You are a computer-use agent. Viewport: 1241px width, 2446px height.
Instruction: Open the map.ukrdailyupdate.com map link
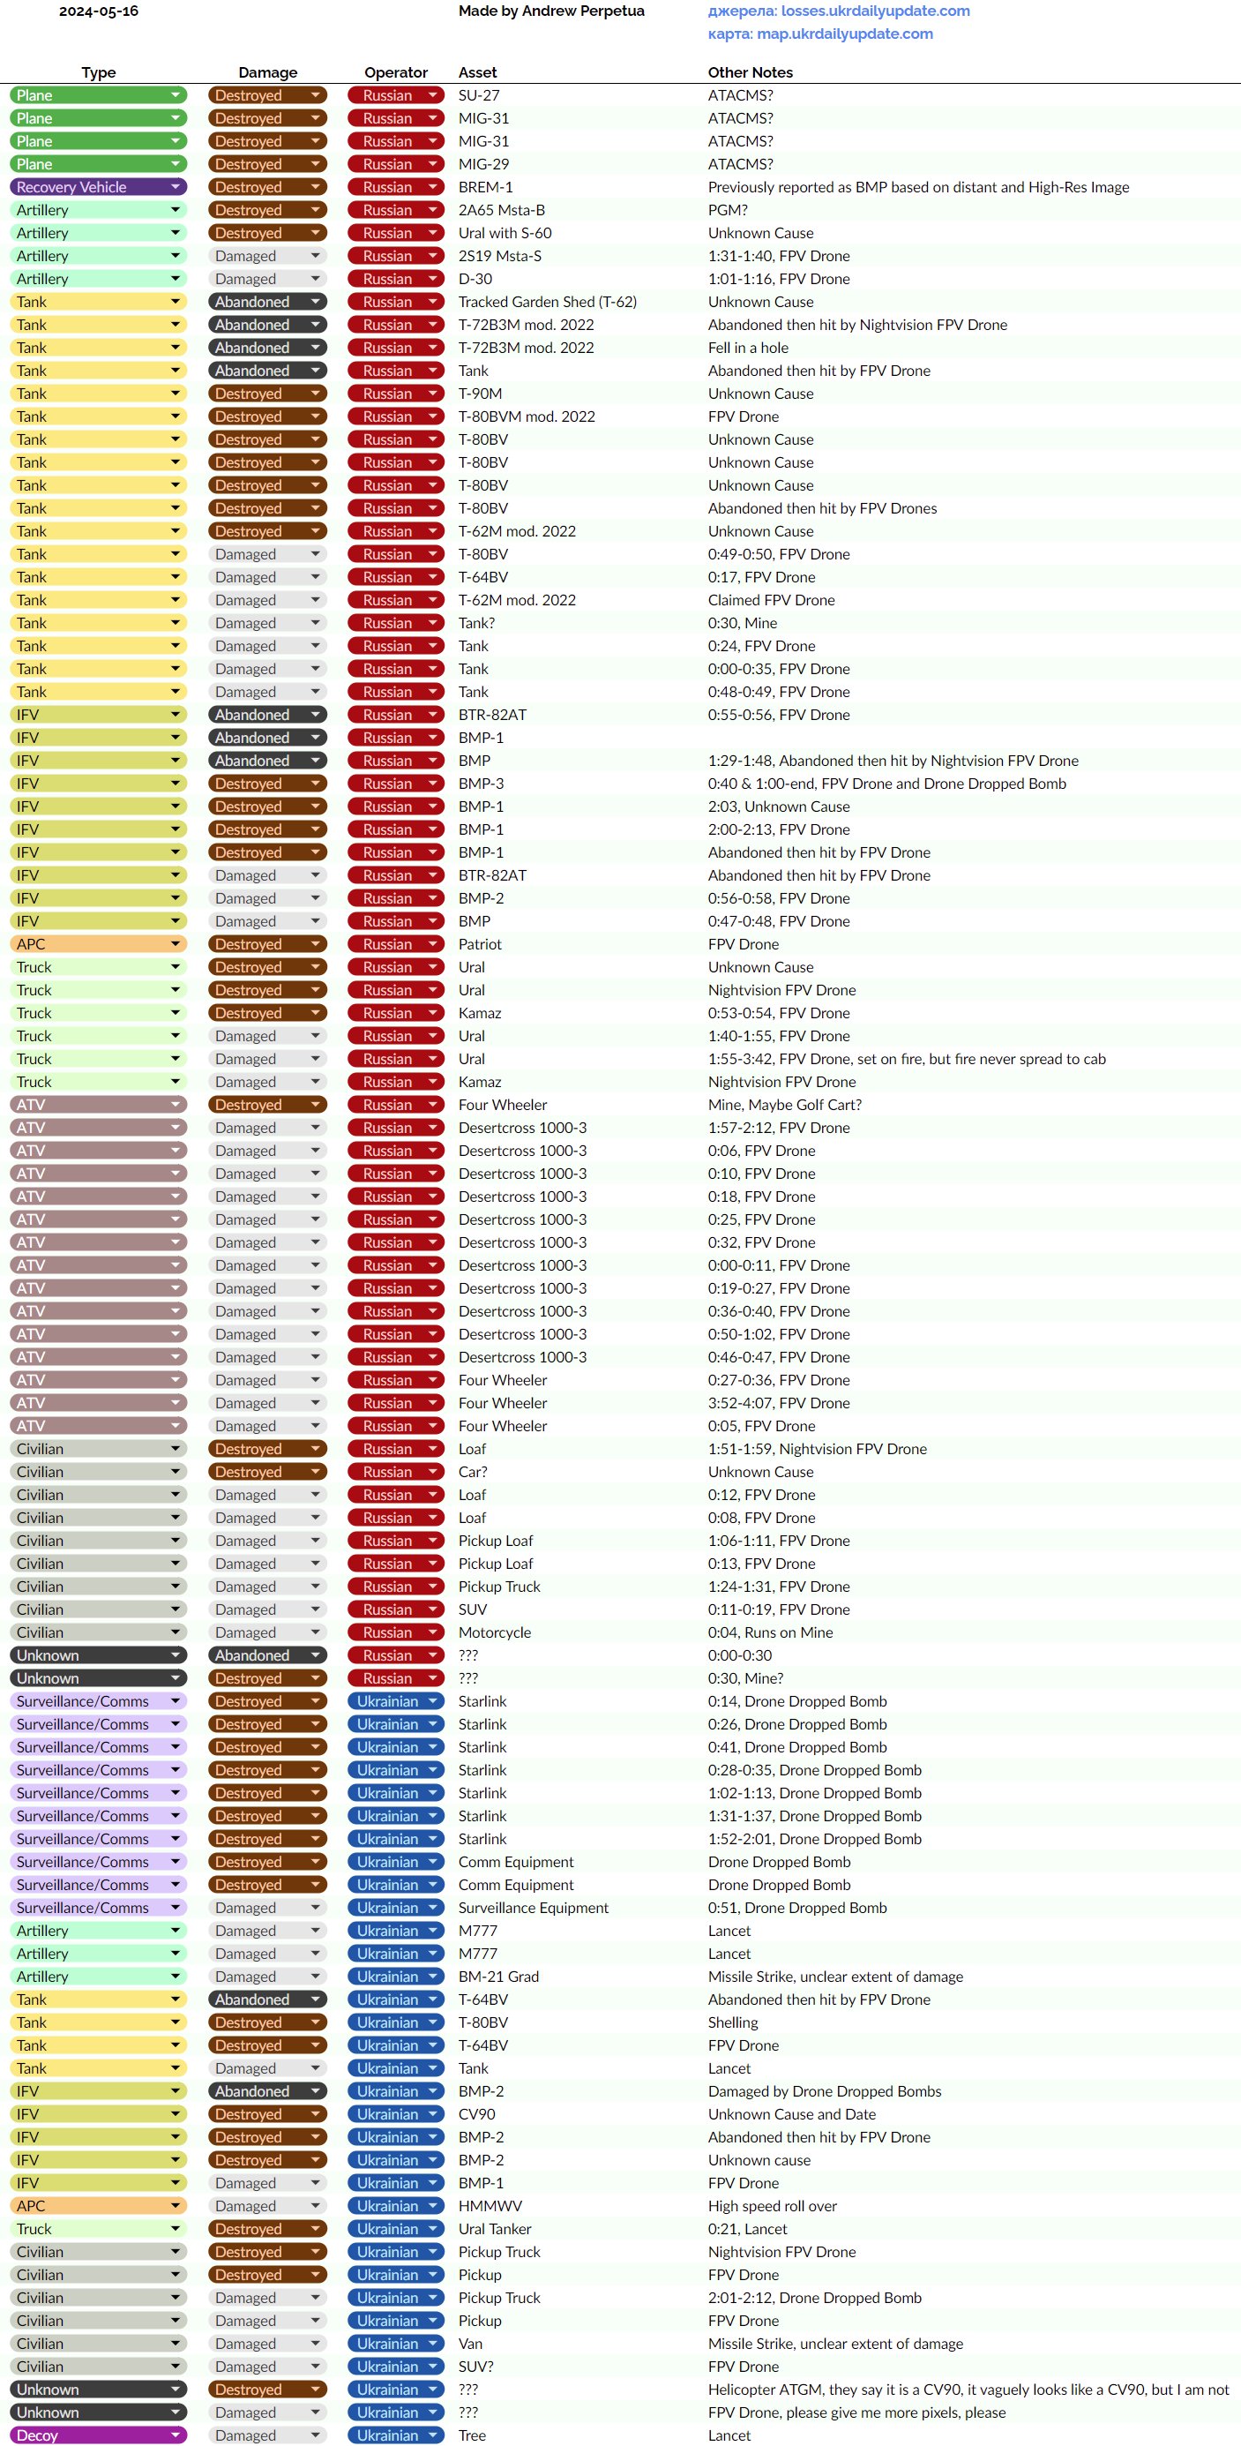click(x=819, y=34)
